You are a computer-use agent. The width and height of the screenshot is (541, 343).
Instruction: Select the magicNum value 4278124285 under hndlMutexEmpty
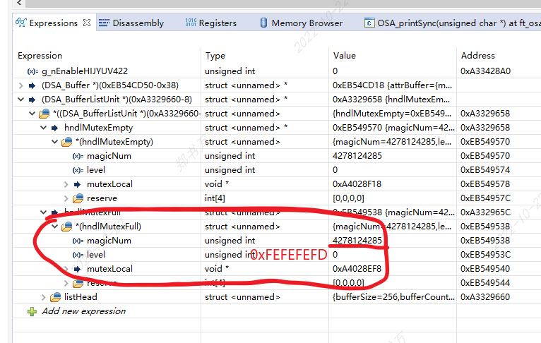pyautogui.click(x=357, y=156)
